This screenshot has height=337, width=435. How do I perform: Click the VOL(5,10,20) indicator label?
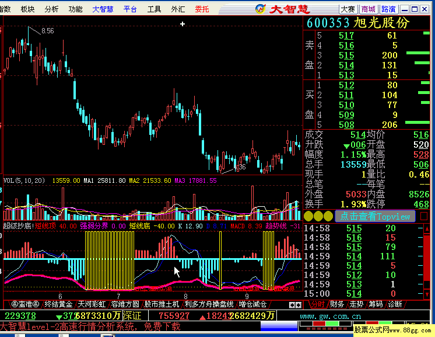(24, 180)
